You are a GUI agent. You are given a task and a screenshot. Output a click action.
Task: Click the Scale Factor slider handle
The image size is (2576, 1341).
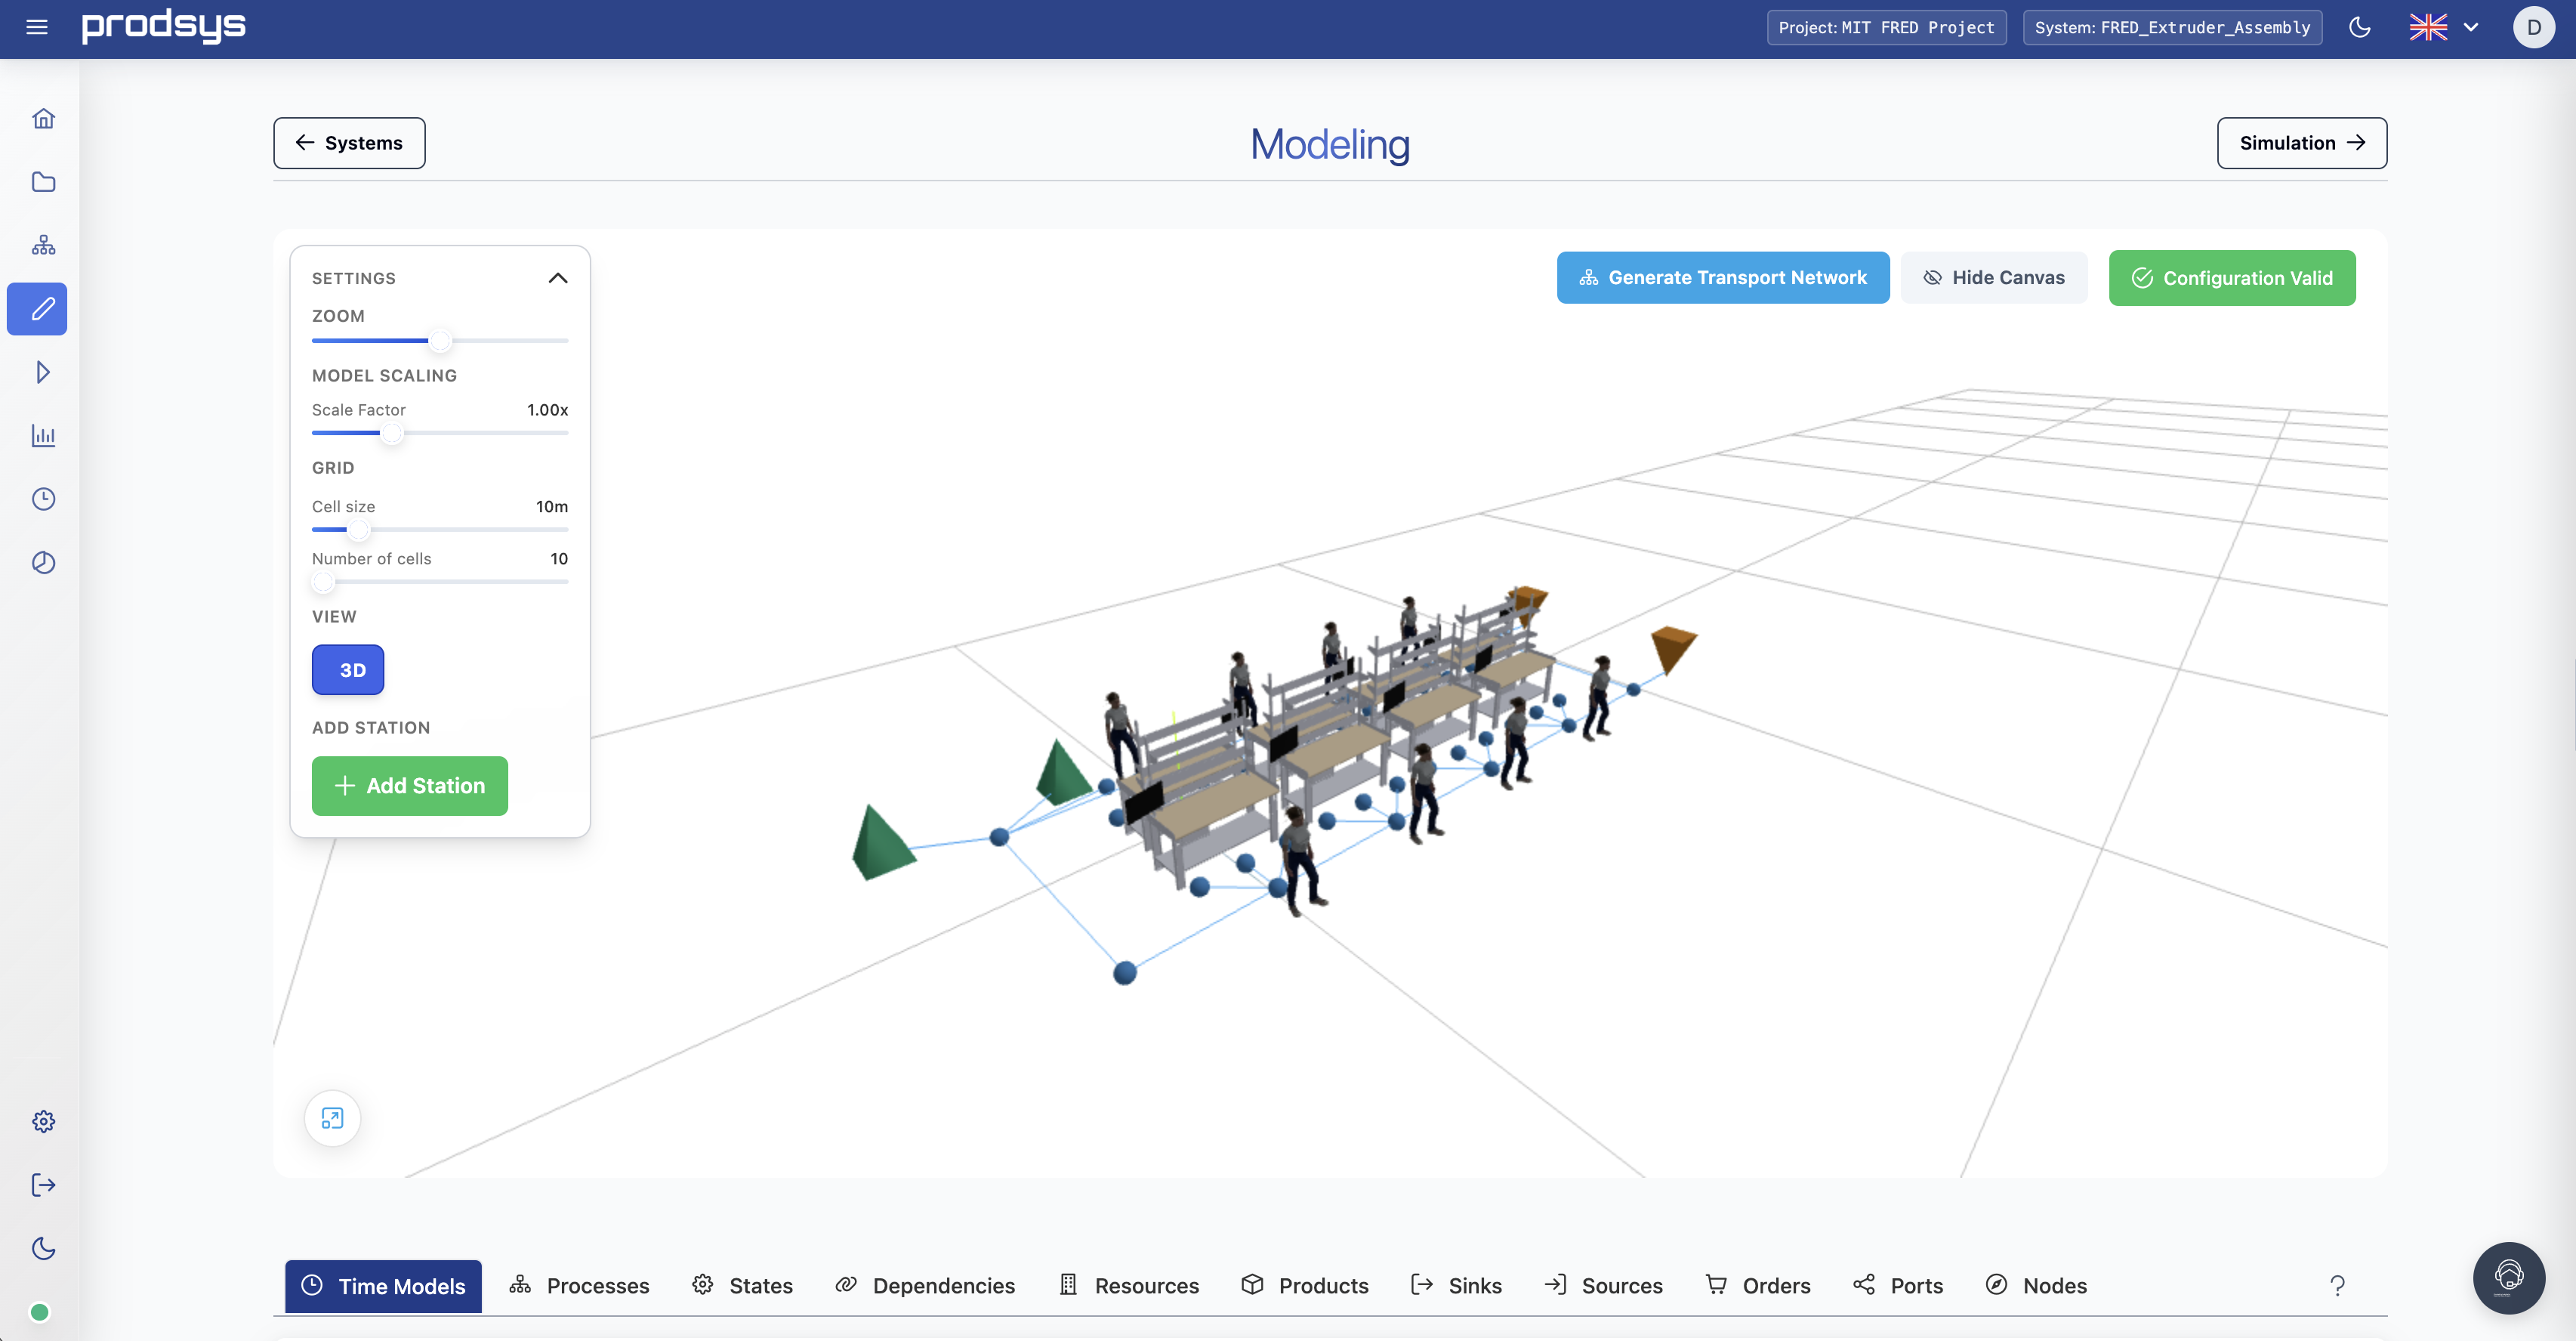tap(391, 434)
